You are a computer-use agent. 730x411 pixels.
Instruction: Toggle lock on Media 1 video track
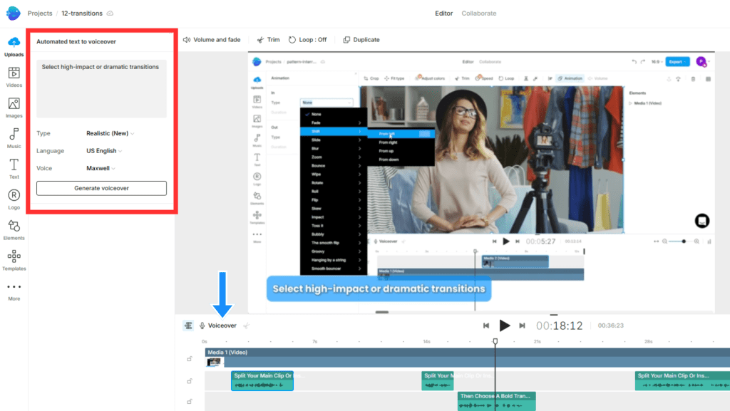(190, 358)
